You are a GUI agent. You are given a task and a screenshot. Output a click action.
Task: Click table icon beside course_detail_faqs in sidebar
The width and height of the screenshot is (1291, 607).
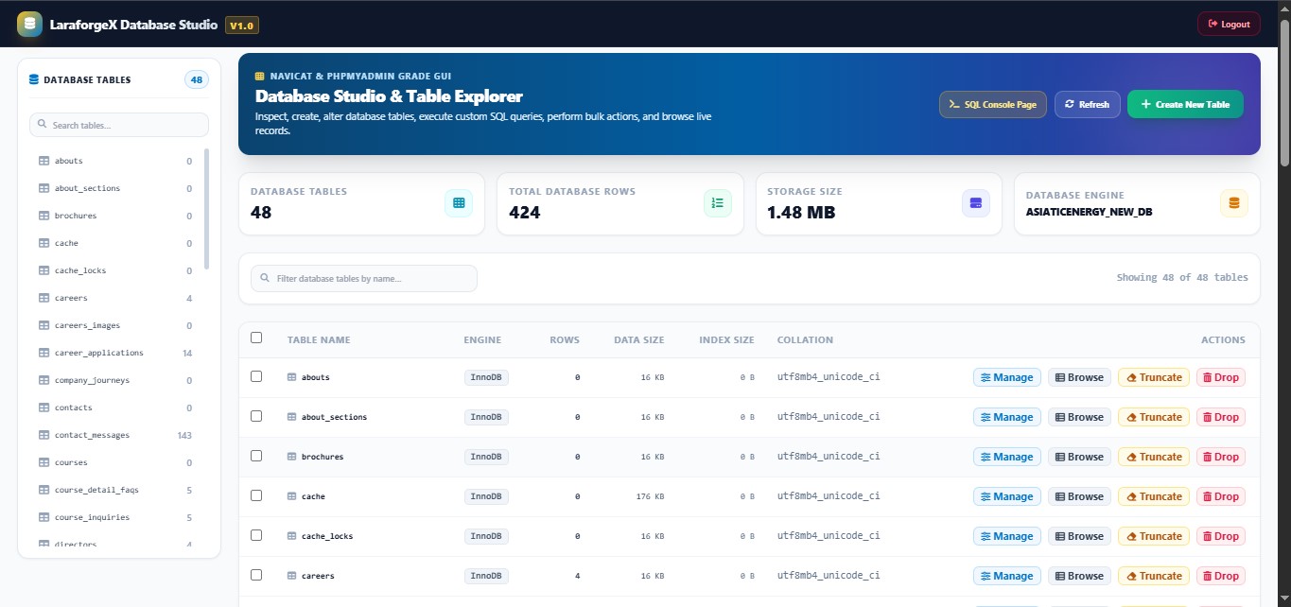(44, 490)
